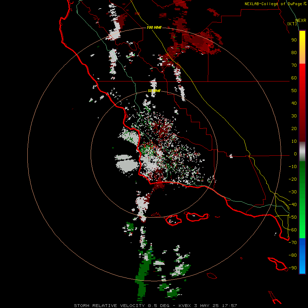Image resolution: width=308 pixels, height=308 pixels.
Task: Click the 80 value on the velocity scale
Action: pos(294,53)
